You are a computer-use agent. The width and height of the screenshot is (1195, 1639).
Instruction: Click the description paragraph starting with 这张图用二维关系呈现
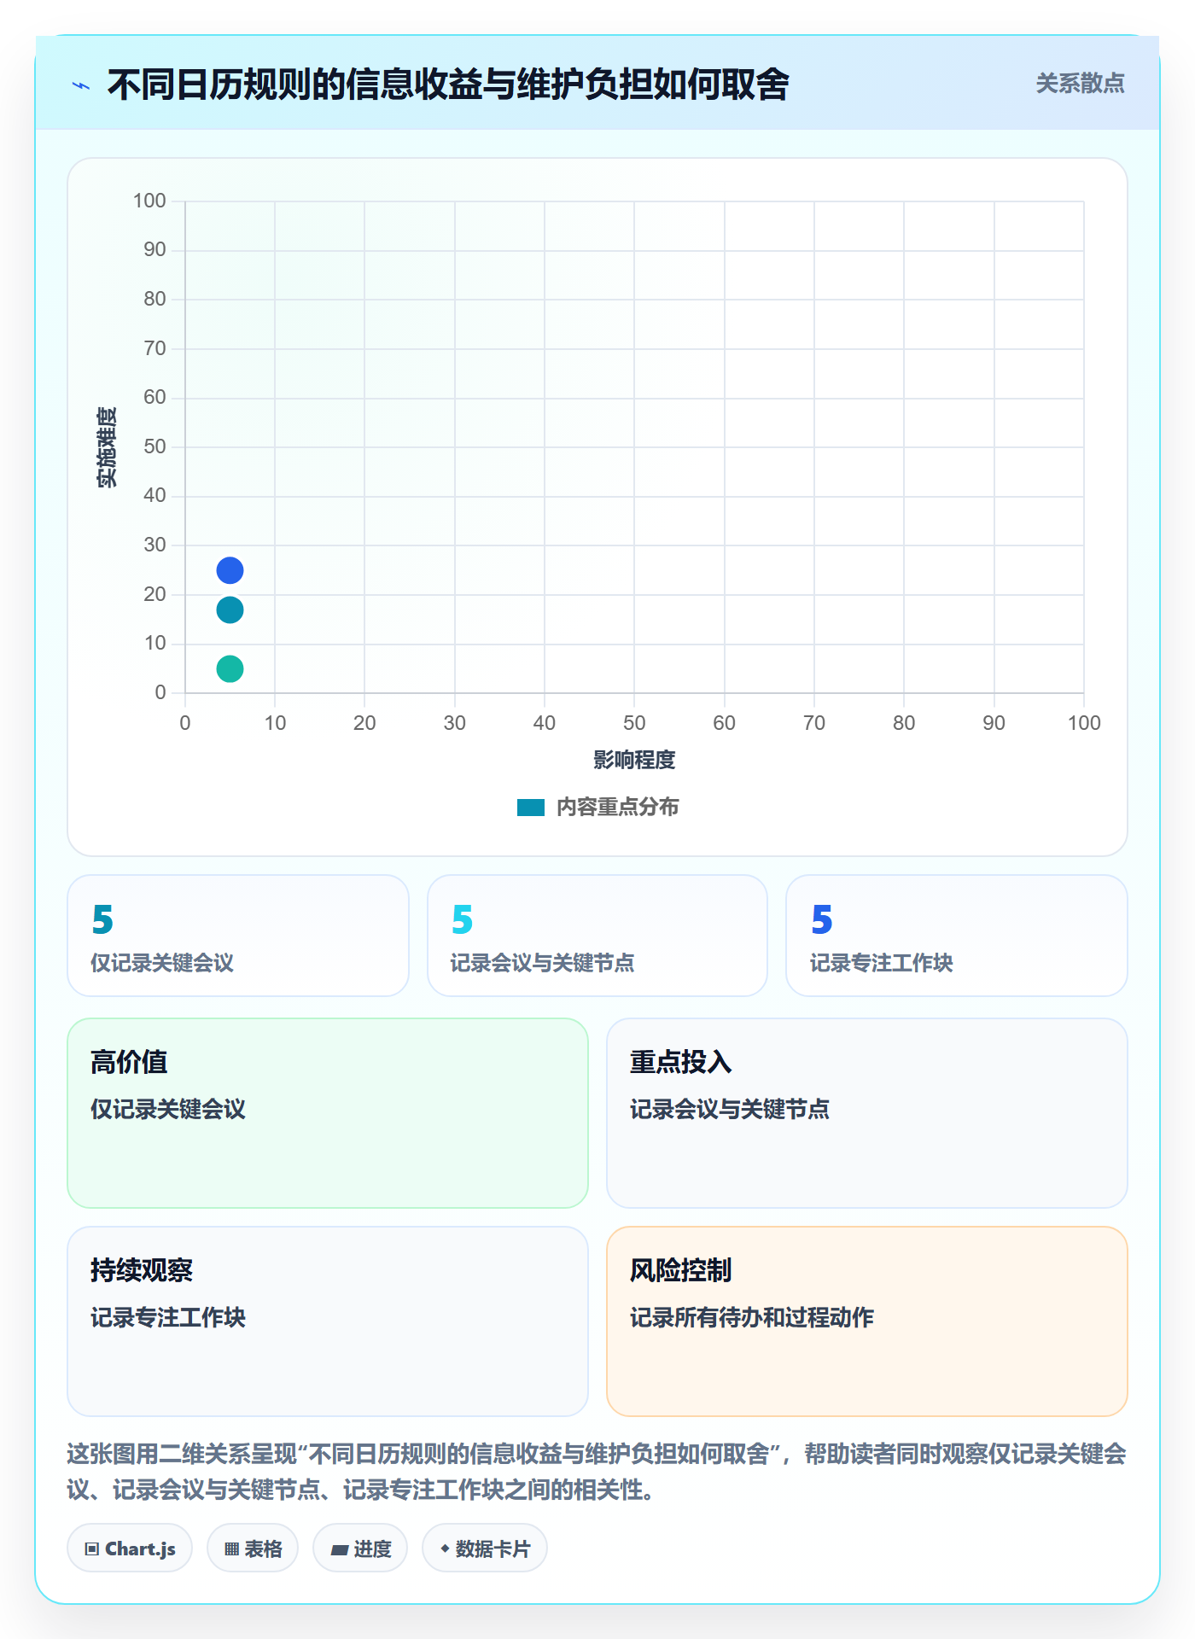(x=597, y=1472)
